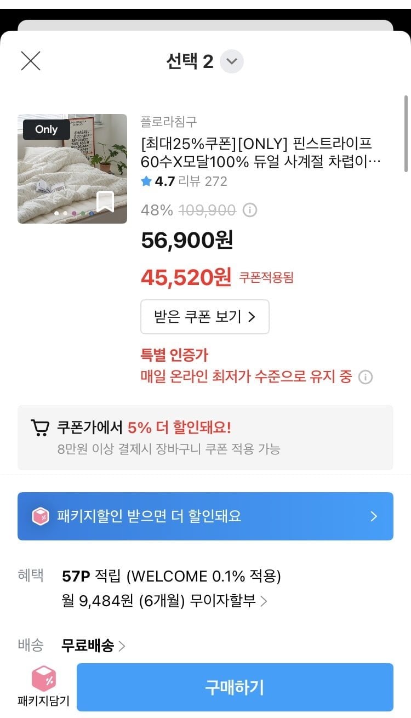Bookmark the product on its thumbnail
This screenshot has width=411, height=718.
[105, 202]
